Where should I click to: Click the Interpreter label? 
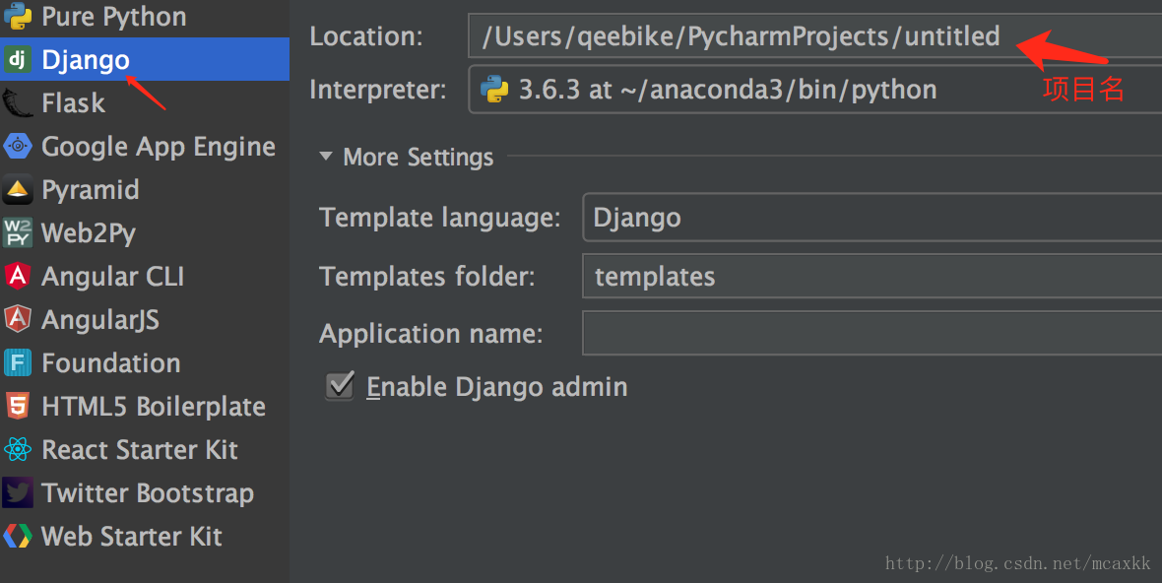click(378, 90)
